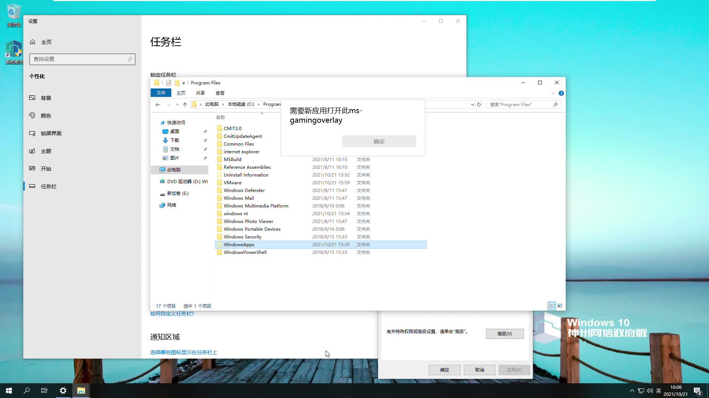The width and height of the screenshot is (709, 398).
Task: Open the 查看 ribbon tab
Action: tap(220, 93)
